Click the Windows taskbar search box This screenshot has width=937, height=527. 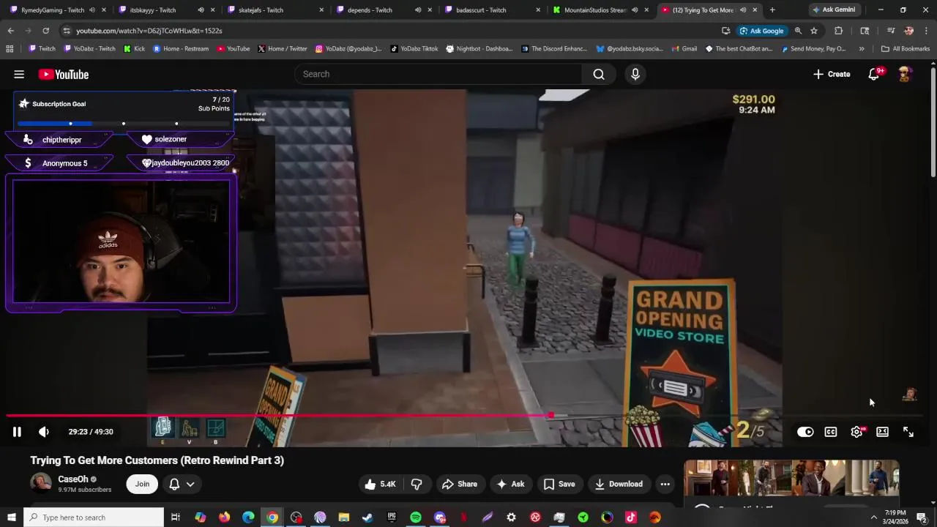pos(94,517)
